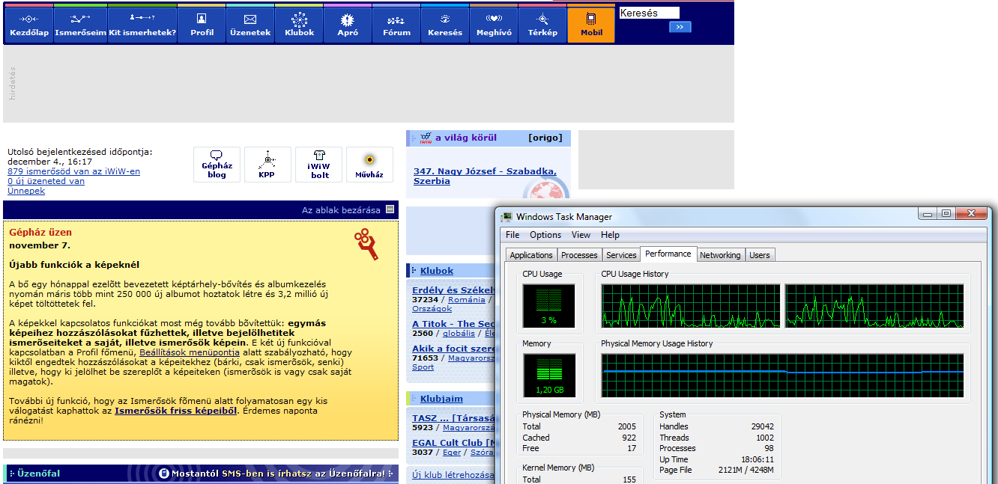Click the Az ablak bezárása square icon
The width and height of the screenshot is (998, 484).
tap(390, 210)
